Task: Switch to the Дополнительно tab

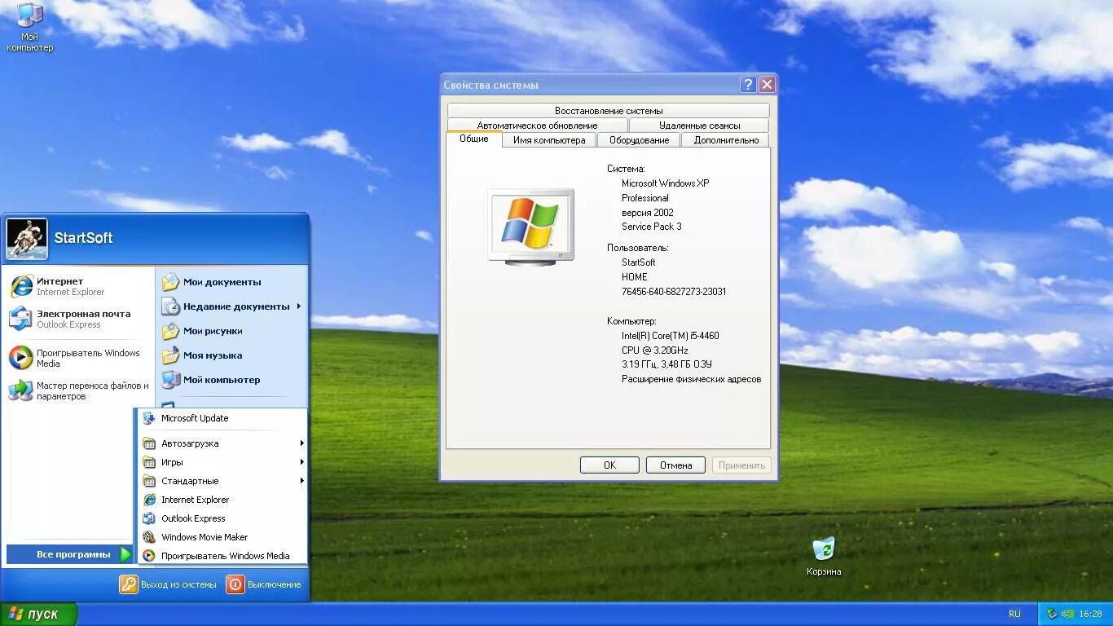Action: coord(726,140)
